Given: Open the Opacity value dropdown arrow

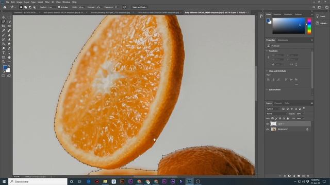Looking at the screenshot, I should pos(303,114).
